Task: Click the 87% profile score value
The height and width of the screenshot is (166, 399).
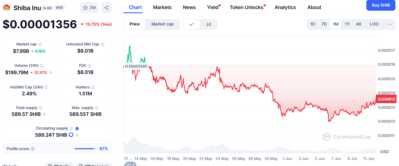Action: click(104, 149)
